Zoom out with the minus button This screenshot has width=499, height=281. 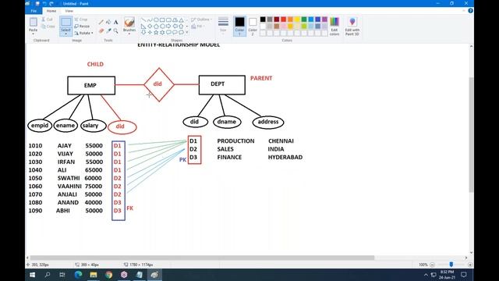432,265
